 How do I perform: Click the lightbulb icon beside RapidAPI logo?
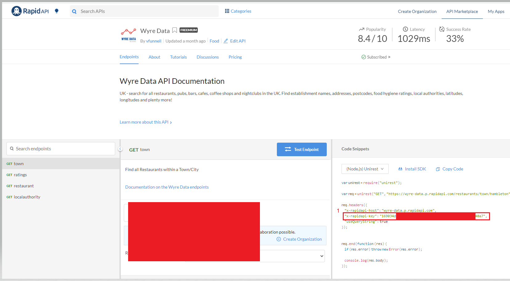pyautogui.click(x=57, y=11)
